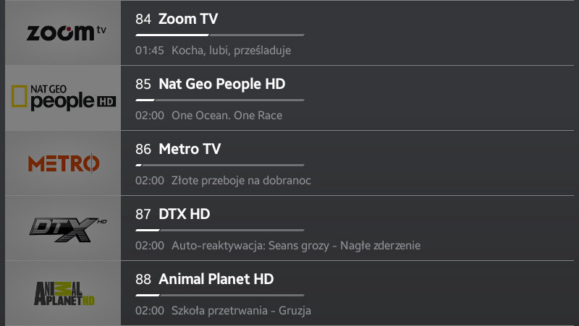This screenshot has width=579, height=326.
Task: Click Animal Planet HD progress bar
Action: coord(220,295)
